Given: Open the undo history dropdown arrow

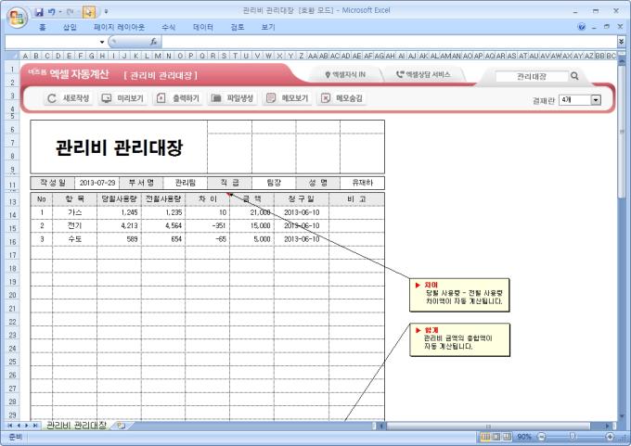Looking at the screenshot, I should pyautogui.click(x=60, y=12).
